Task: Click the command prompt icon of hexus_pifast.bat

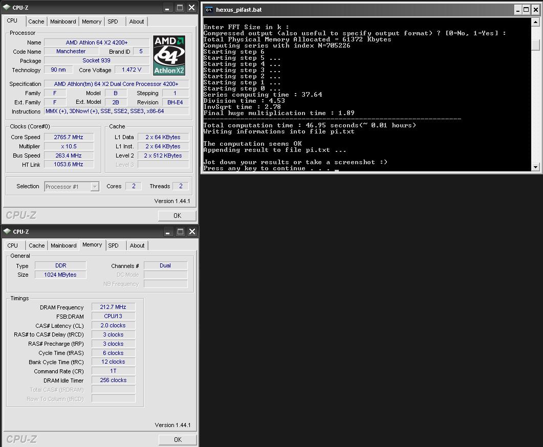Action: click(209, 10)
